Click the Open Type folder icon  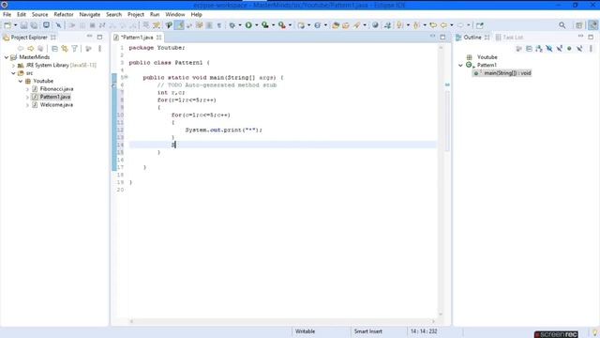coord(336,25)
